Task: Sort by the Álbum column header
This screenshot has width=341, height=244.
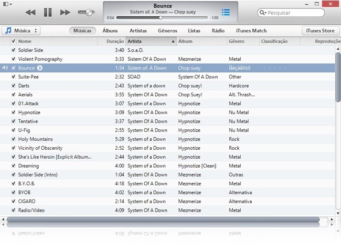Action: tap(201, 41)
